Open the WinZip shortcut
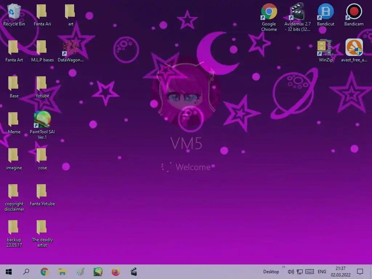The height and width of the screenshot is (279, 372). point(325,51)
